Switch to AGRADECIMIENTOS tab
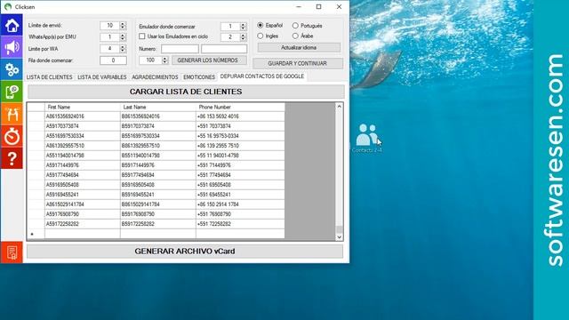 coord(155,77)
